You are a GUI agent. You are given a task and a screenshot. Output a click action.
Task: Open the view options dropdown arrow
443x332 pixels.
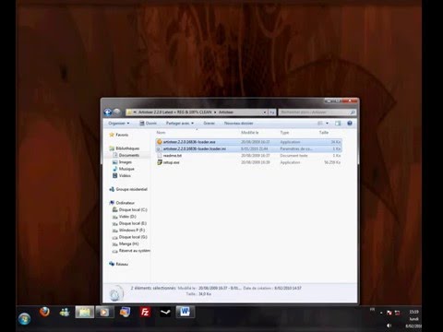(327, 124)
